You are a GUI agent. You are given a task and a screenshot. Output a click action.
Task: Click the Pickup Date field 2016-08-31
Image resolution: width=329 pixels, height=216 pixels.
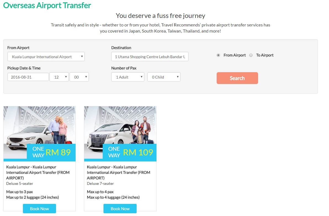coord(28,77)
